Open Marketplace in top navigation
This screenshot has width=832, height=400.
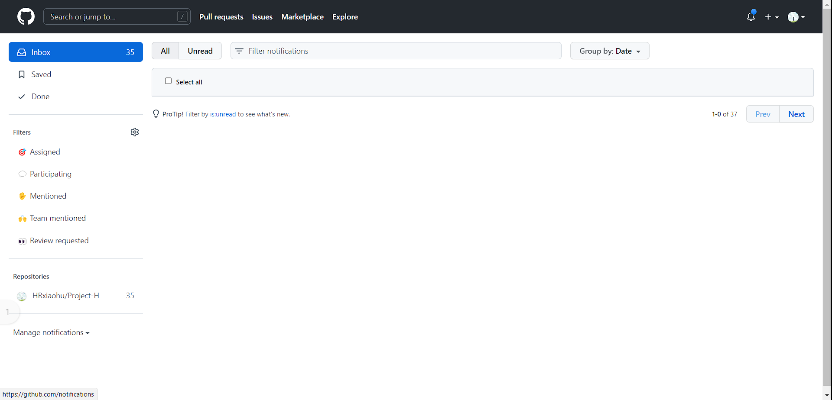click(302, 17)
